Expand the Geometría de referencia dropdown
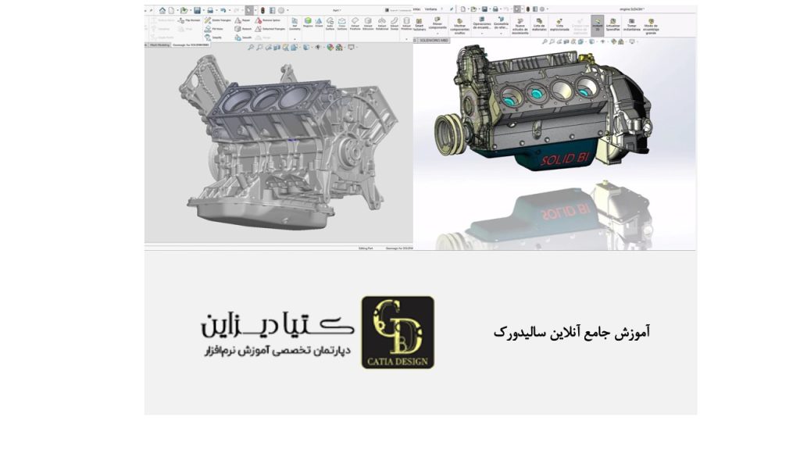Screen dimensions: 800x450 click(x=500, y=32)
